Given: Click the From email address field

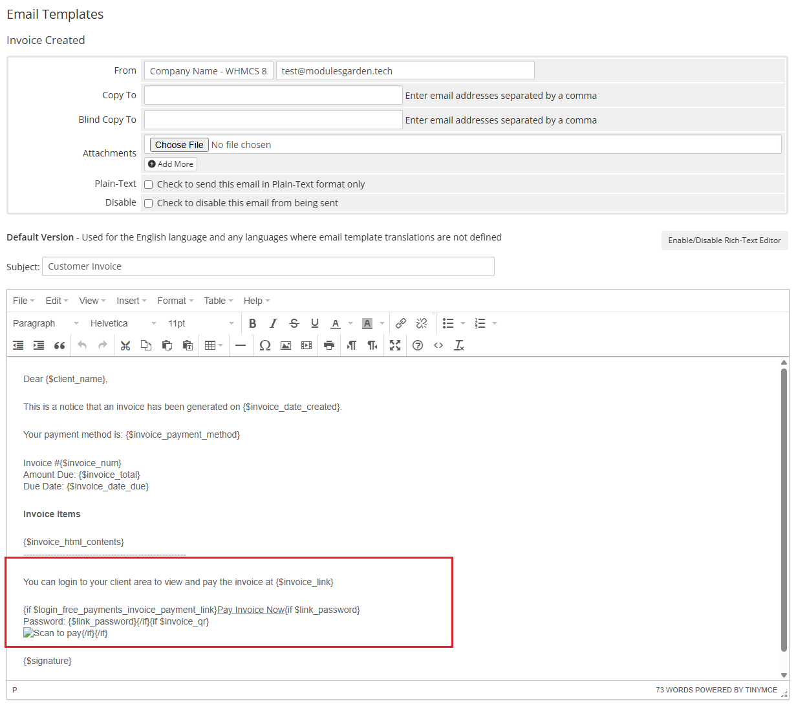Looking at the screenshot, I should click(x=405, y=70).
